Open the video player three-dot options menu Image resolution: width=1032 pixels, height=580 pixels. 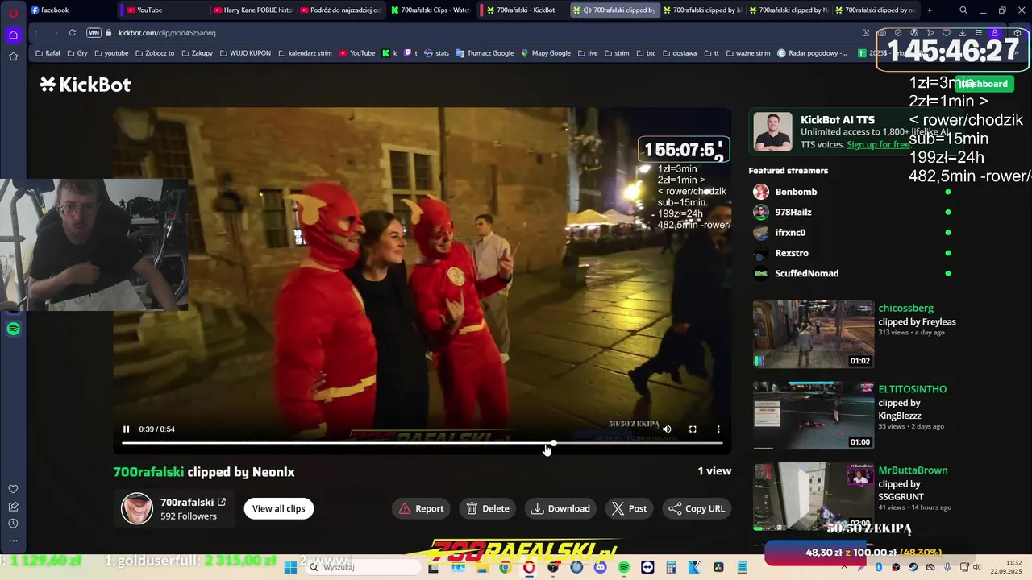[x=718, y=429]
